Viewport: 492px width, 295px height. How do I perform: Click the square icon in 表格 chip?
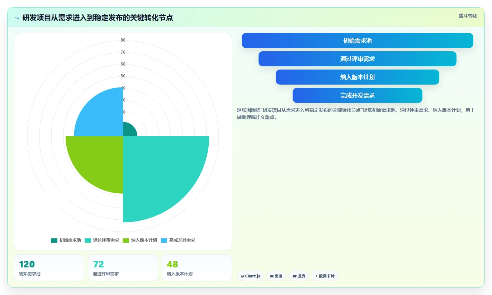272,276
